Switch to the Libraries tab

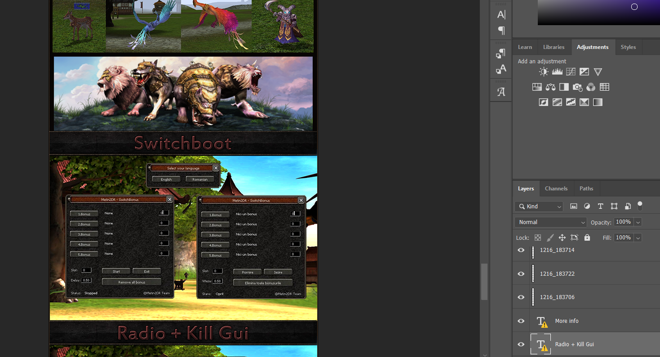[554, 47]
